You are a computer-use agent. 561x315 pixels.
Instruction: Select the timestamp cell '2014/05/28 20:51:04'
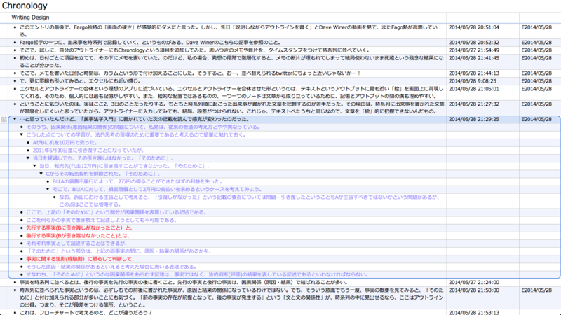474,27
